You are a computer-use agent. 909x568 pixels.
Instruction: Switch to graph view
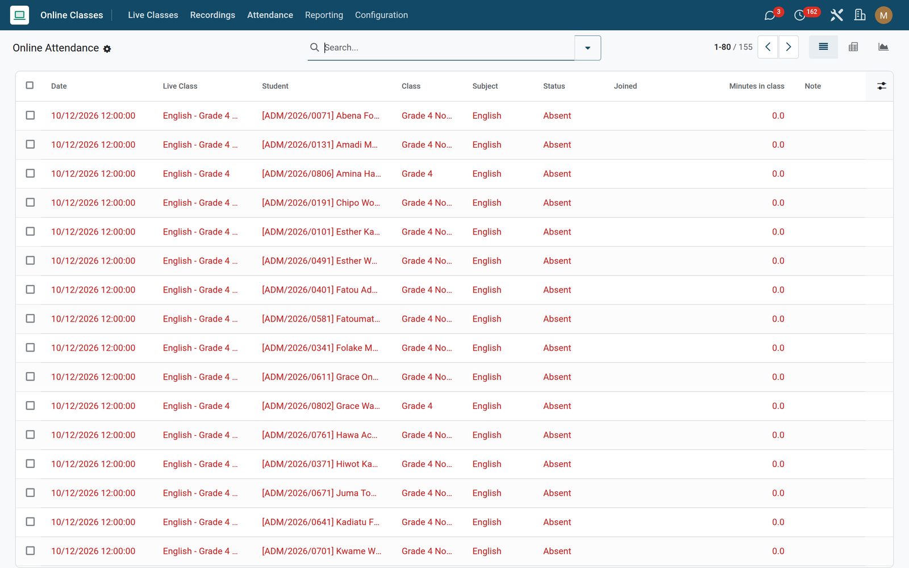[x=883, y=47]
